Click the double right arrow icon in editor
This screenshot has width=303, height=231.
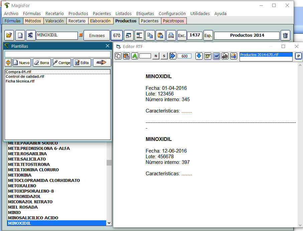click(173, 56)
